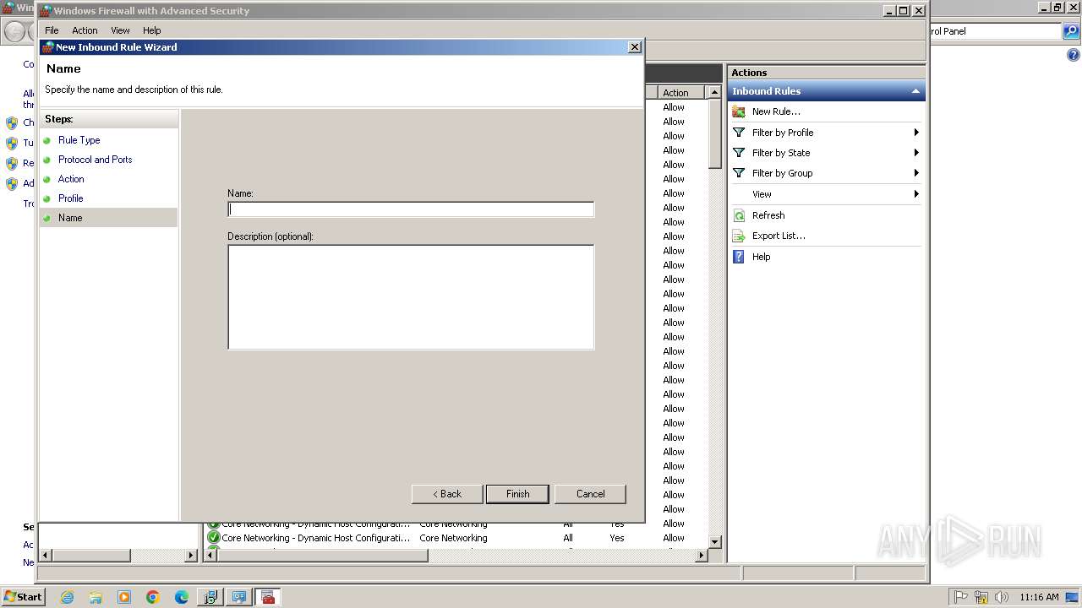The height and width of the screenshot is (608, 1082).
Task: Cancel the New Inbound Rule Wizard
Action: click(590, 494)
